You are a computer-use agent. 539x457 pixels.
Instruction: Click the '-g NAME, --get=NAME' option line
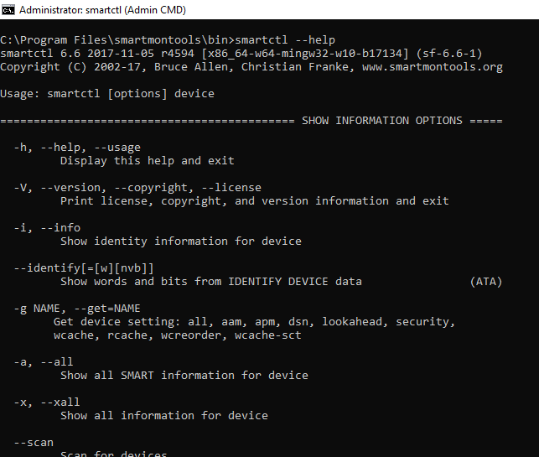pyautogui.click(x=77, y=309)
